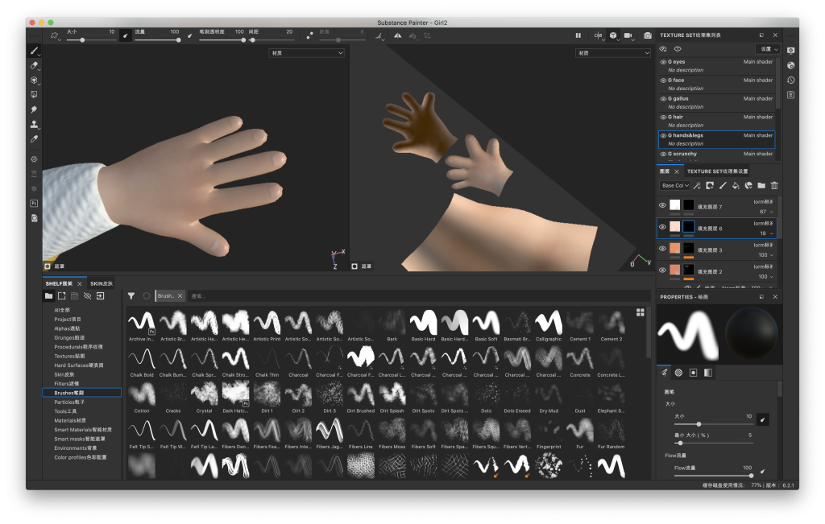The image size is (825, 524).
Task: Select Brushes category in shelf list
Action: tap(81, 393)
